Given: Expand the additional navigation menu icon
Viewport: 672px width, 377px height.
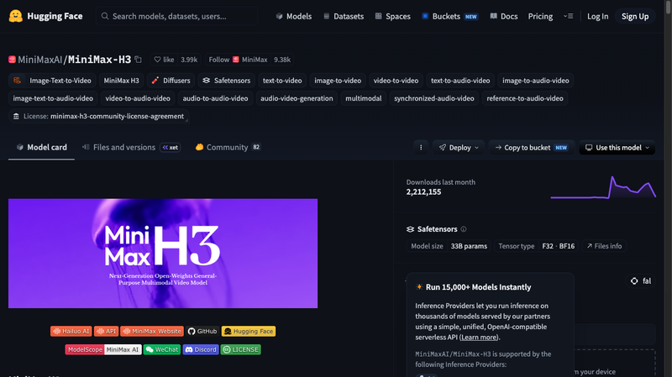Looking at the screenshot, I should coord(569,16).
